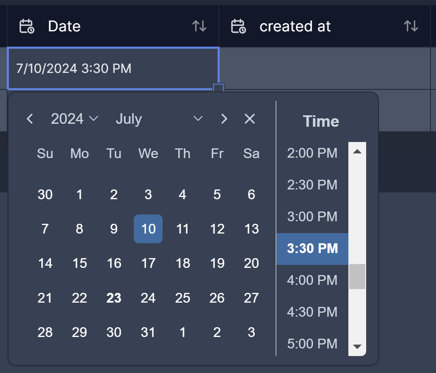Go to next month with right chevron
436x373 pixels.
point(224,119)
